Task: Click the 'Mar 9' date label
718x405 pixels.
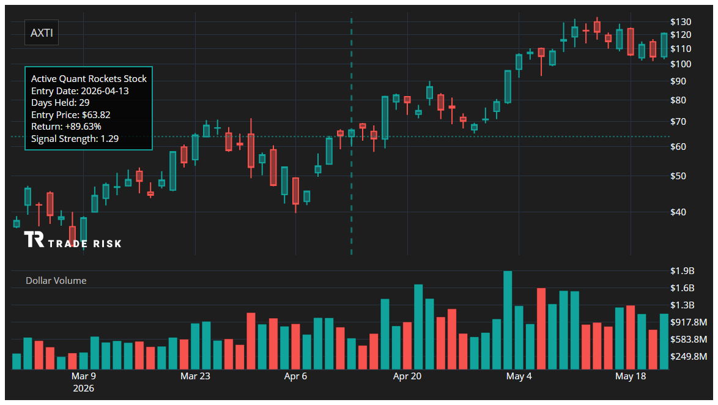Action: pyautogui.click(x=84, y=376)
